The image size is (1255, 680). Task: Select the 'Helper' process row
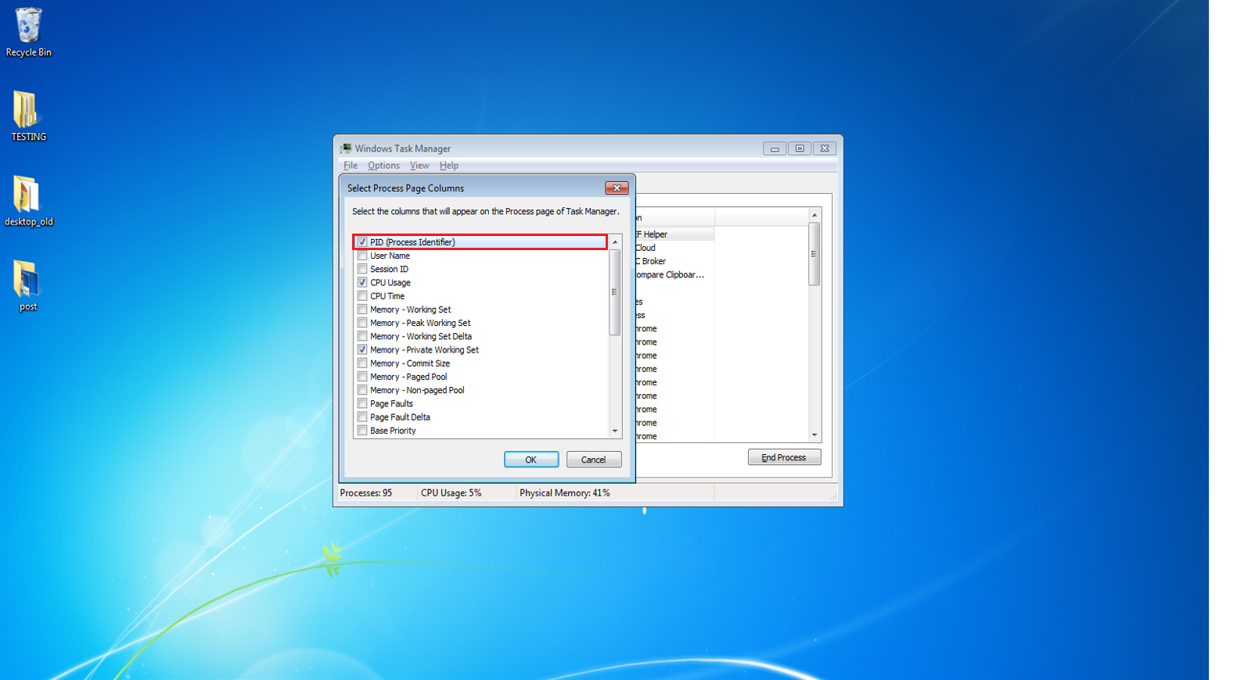(674, 234)
